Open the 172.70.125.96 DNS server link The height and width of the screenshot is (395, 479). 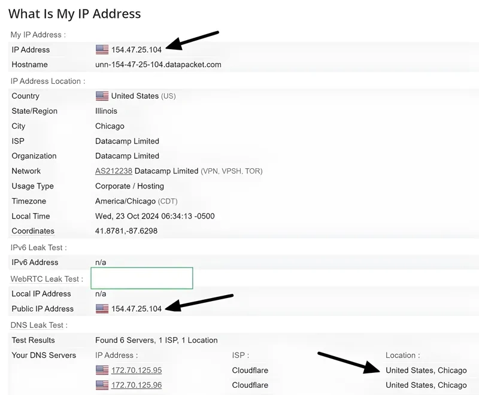point(137,385)
